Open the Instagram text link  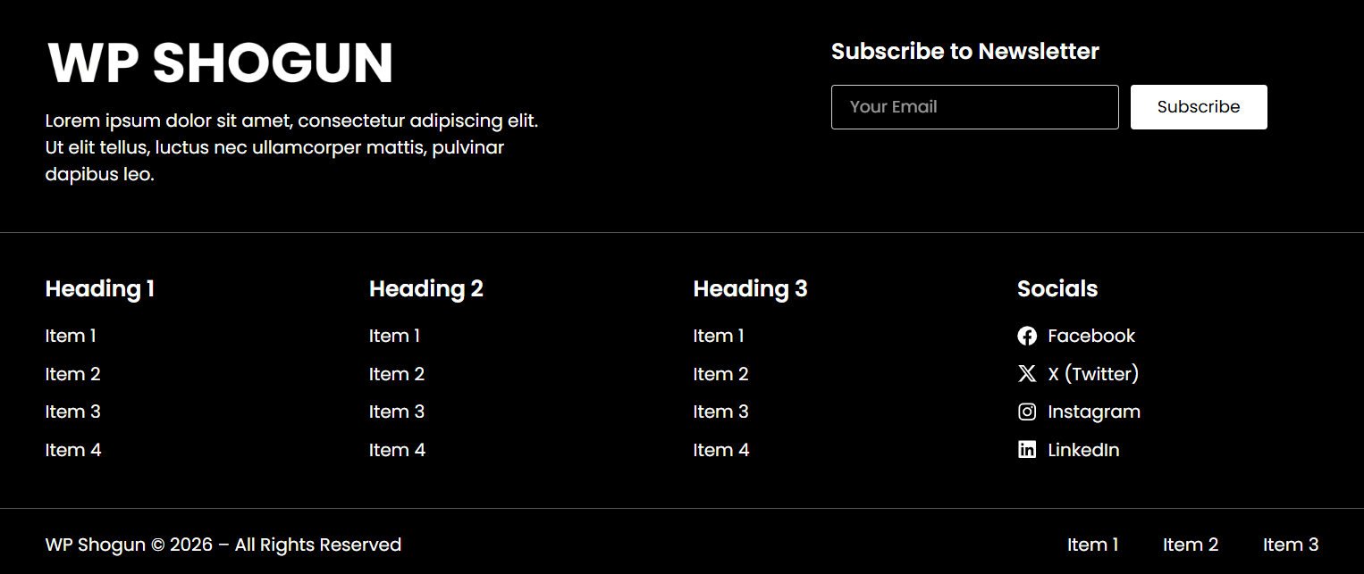(1094, 412)
